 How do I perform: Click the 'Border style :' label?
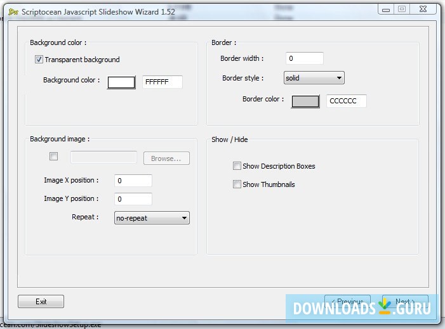tap(243, 78)
